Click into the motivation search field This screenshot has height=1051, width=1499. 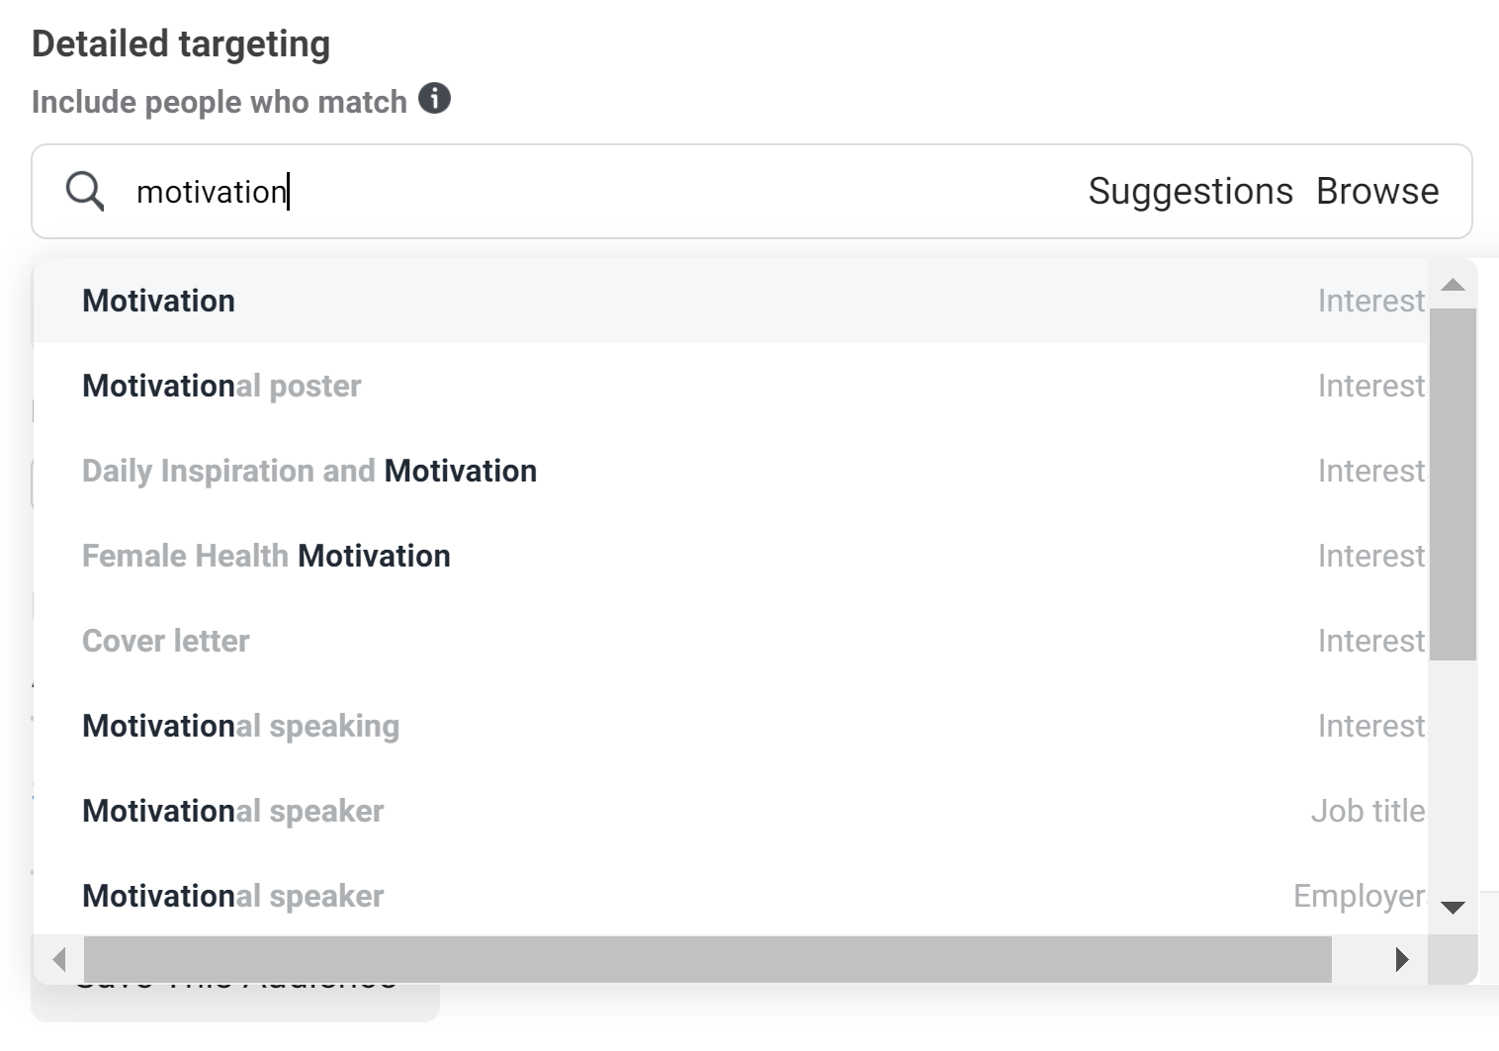coord(603,191)
